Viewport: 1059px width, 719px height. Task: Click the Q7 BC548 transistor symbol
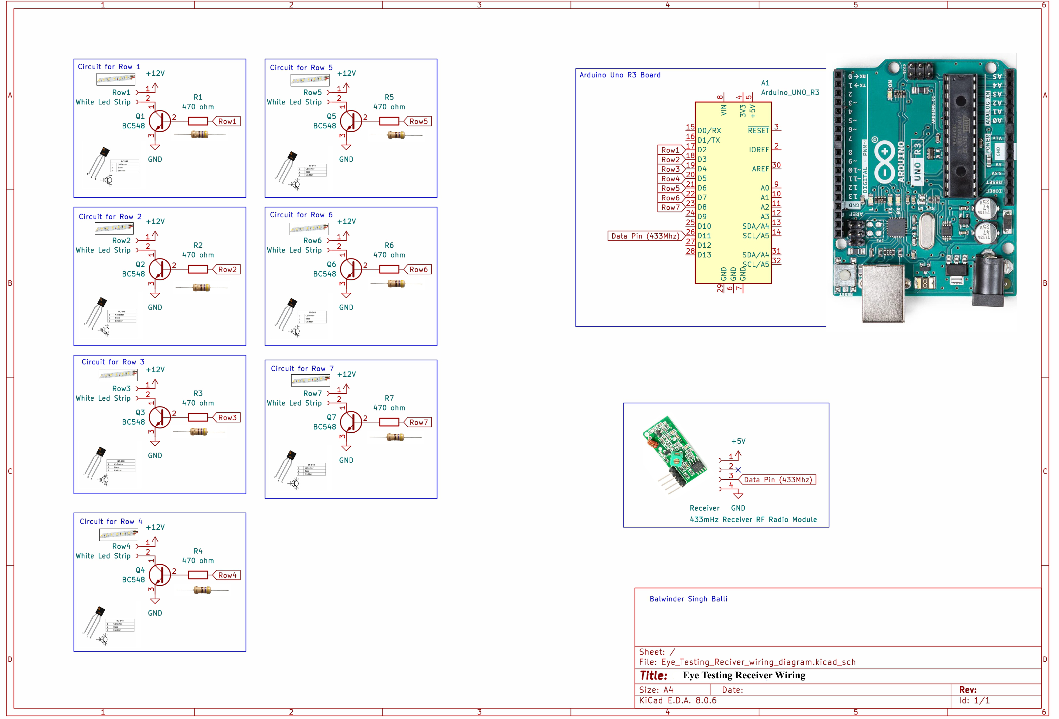coord(350,423)
